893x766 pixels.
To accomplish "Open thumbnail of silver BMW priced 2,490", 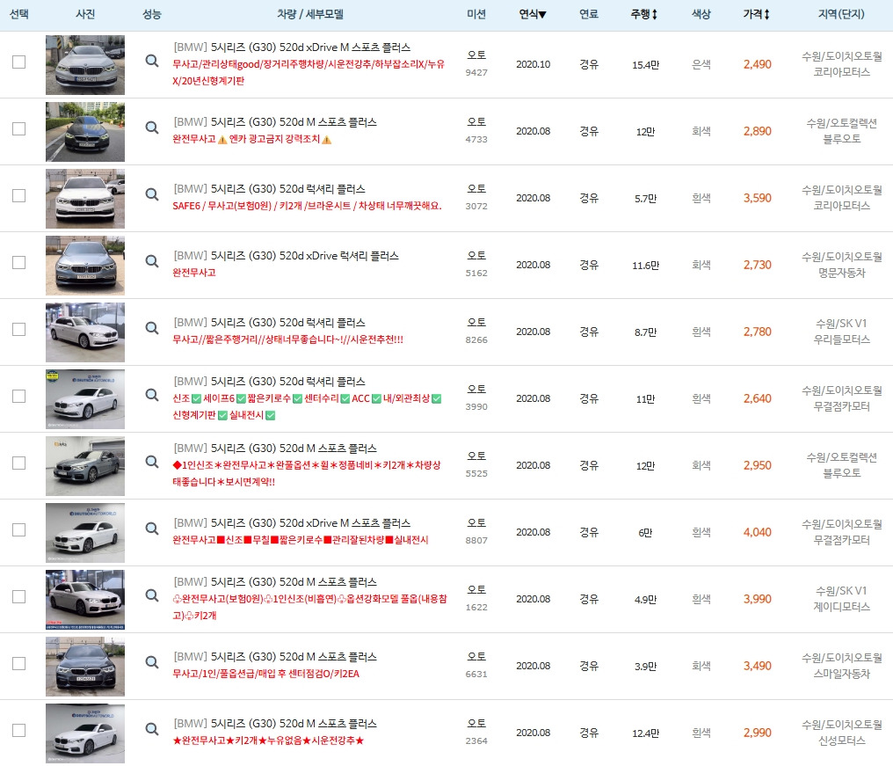I will click(85, 65).
